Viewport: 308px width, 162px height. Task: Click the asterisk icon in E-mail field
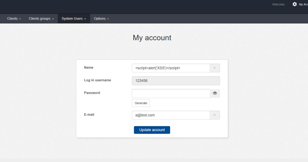214,115
